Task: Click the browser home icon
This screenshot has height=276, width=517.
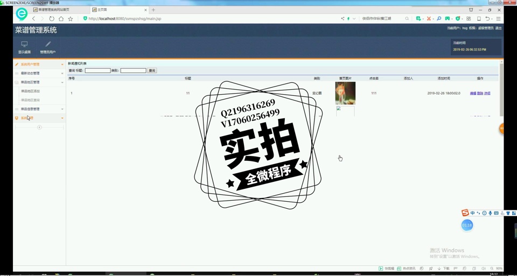Action: [x=61, y=19]
